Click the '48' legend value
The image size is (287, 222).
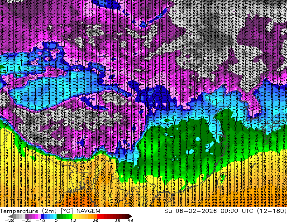(x=130, y=220)
